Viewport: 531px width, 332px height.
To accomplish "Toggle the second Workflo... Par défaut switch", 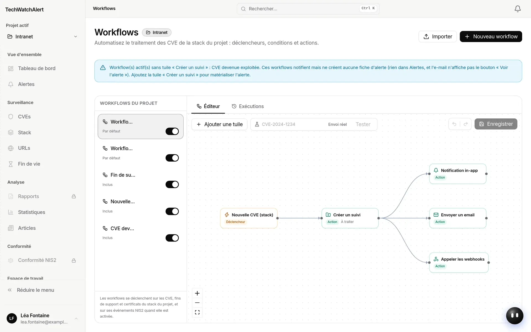I will (172, 158).
